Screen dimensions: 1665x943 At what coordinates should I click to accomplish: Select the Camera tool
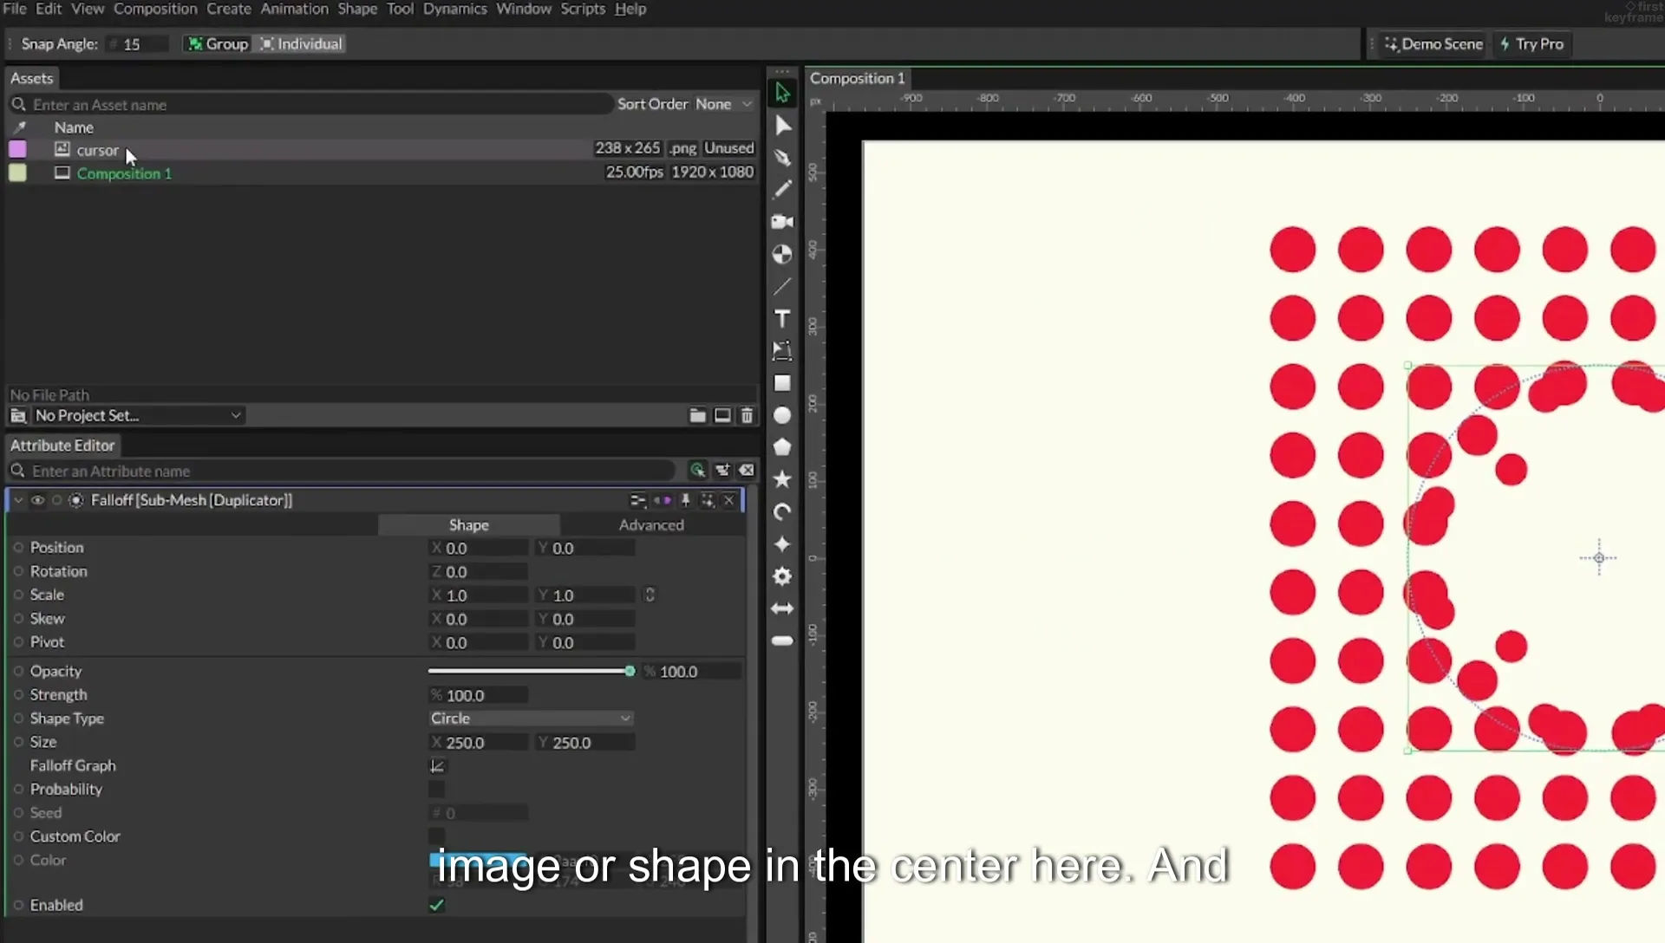click(782, 222)
